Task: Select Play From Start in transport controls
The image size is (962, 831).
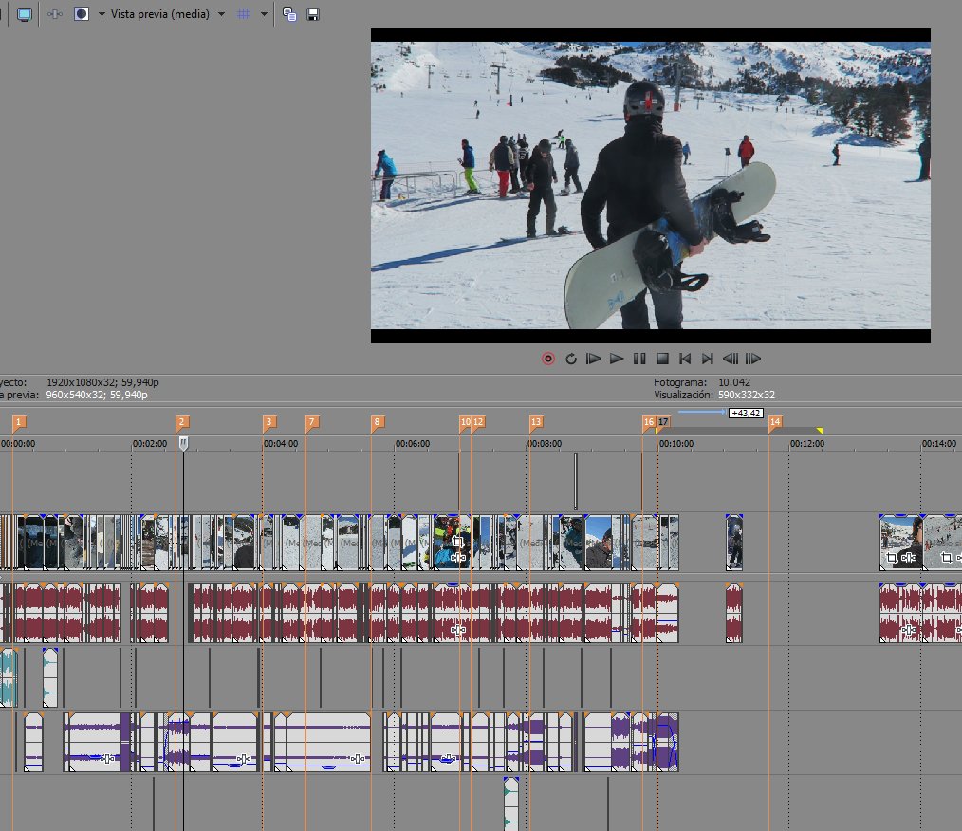Action: [x=593, y=359]
